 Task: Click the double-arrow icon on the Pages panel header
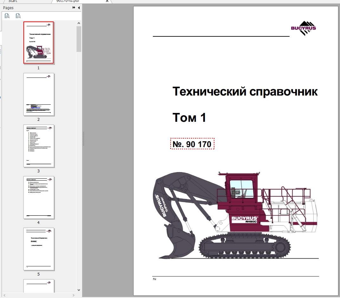74,8
